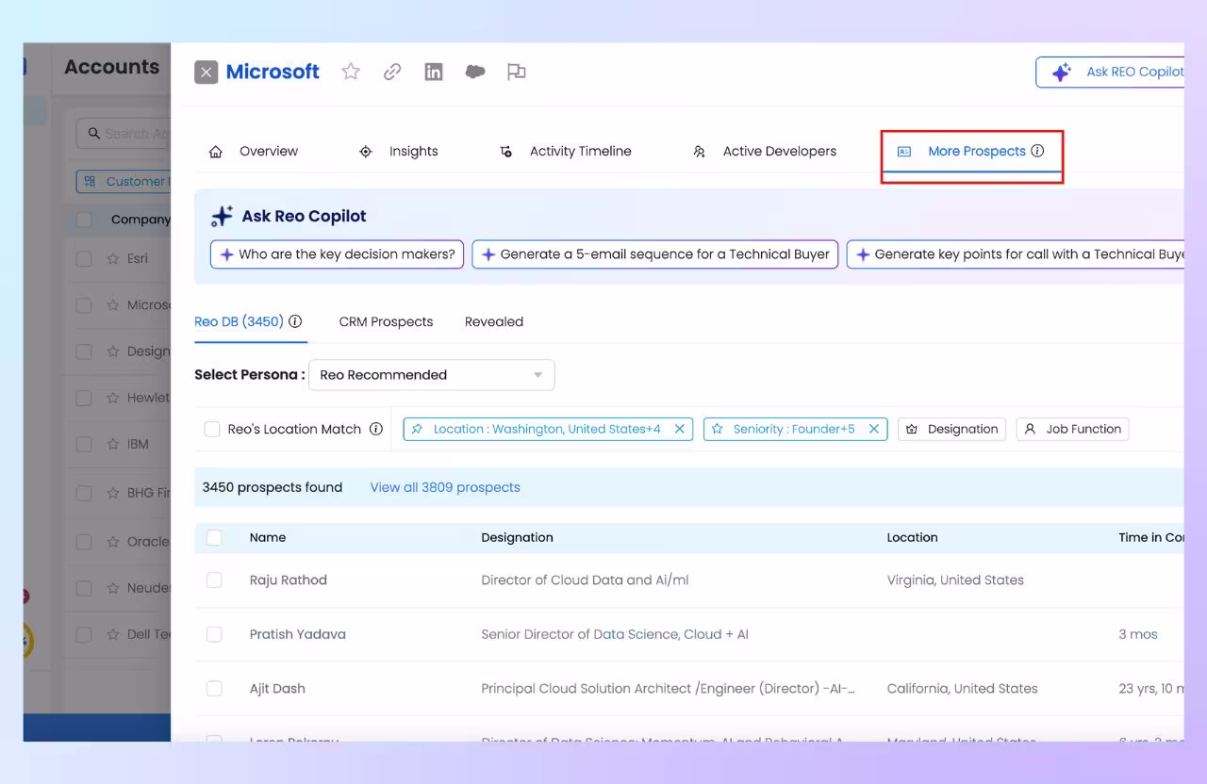Image resolution: width=1207 pixels, height=784 pixels.
Task: Click the Customer filter button in Accounts
Action: [x=124, y=181]
